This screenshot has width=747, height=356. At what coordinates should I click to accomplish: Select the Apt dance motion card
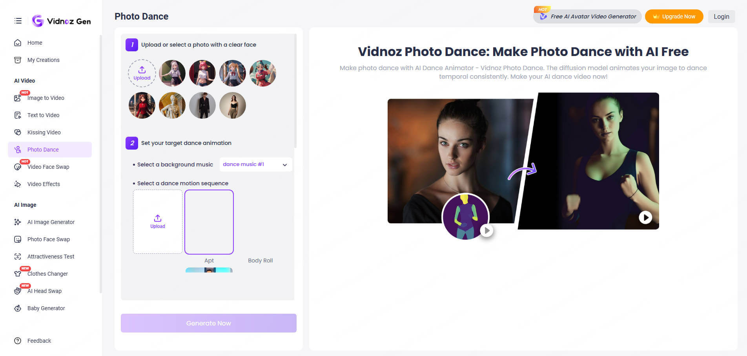(x=209, y=222)
